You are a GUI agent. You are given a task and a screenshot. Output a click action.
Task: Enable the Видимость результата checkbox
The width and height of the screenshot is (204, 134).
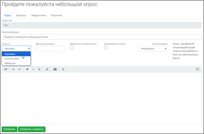[x=72, y=48]
